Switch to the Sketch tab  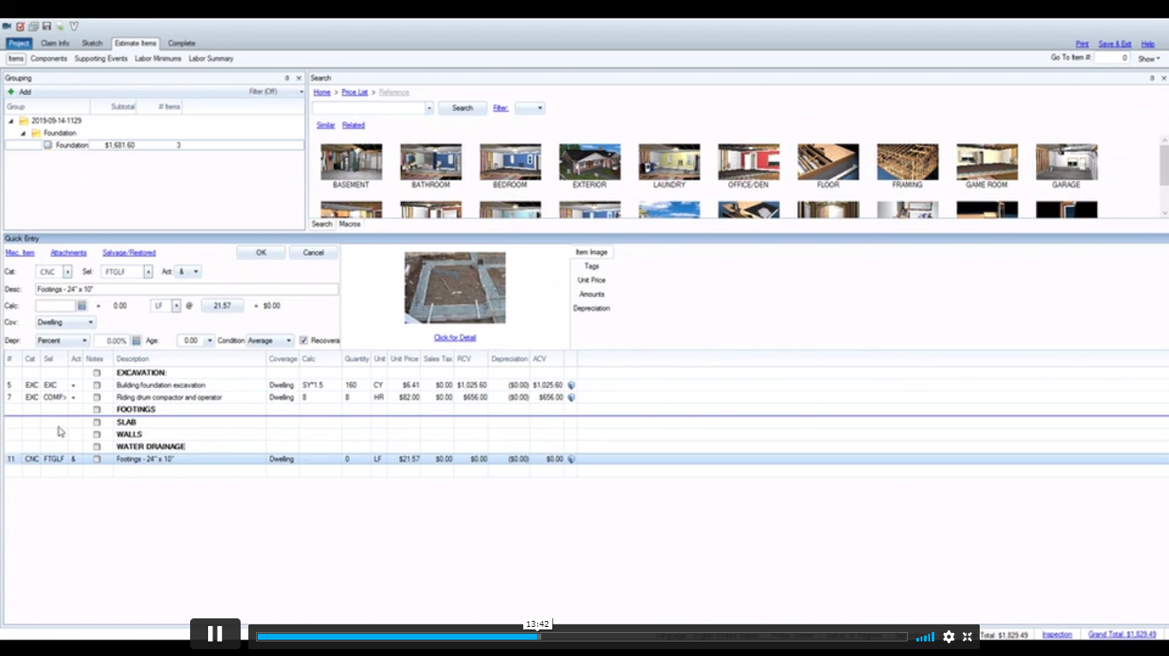[92, 43]
